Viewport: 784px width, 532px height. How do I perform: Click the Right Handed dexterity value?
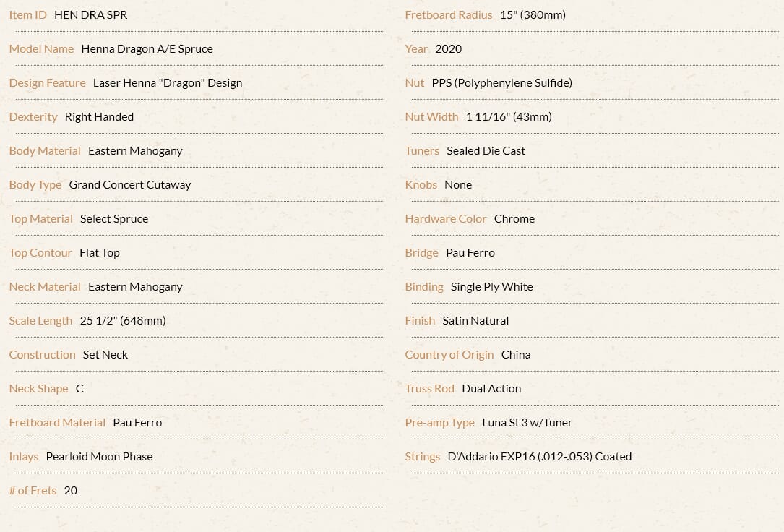99,117
